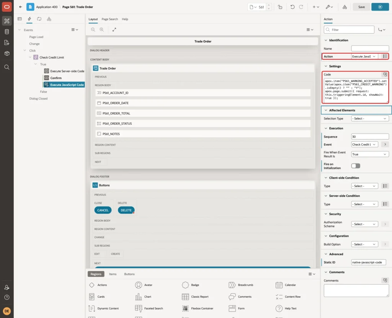Click the Classic Report region in gallery
Viewport: 392px width, 318px height.
195,297
